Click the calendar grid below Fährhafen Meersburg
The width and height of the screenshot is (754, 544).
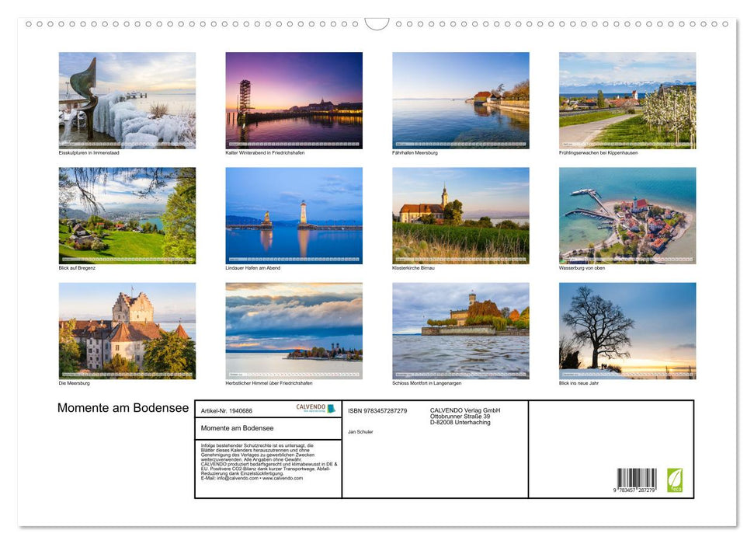coord(460,145)
